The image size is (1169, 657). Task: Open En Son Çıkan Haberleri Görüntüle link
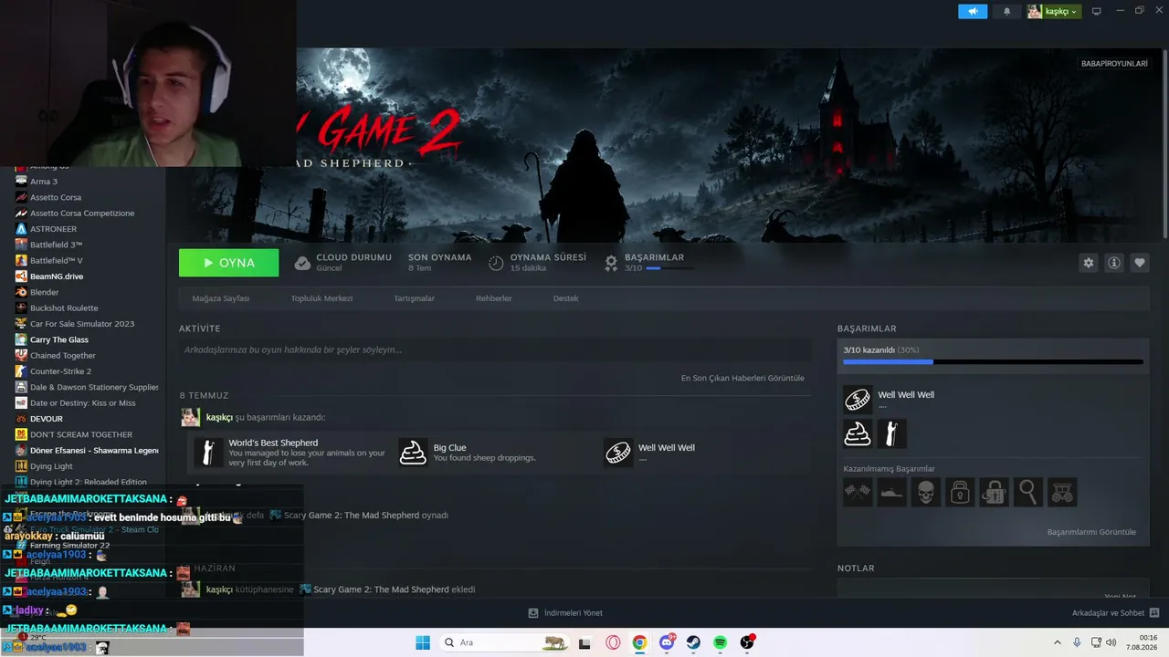tap(742, 378)
